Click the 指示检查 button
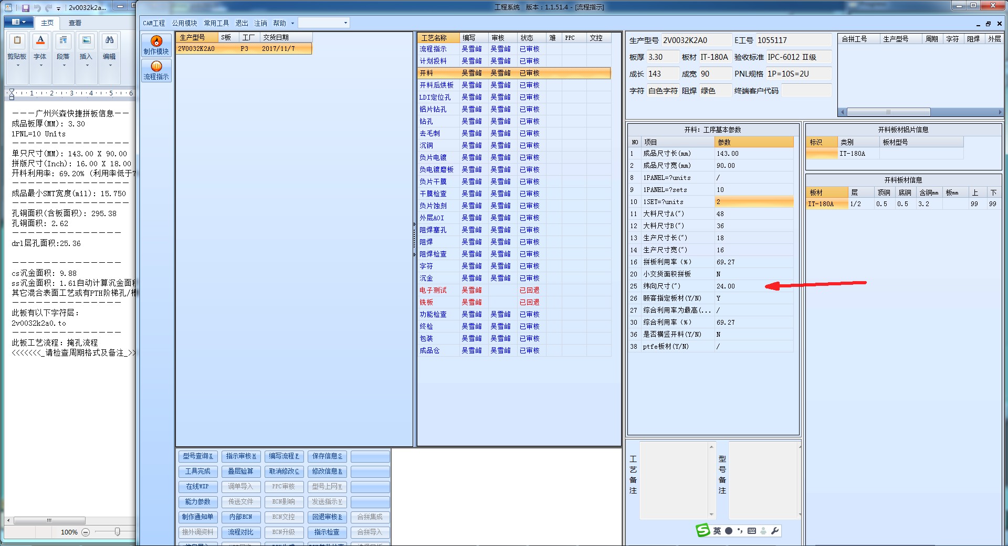 (327, 532)
